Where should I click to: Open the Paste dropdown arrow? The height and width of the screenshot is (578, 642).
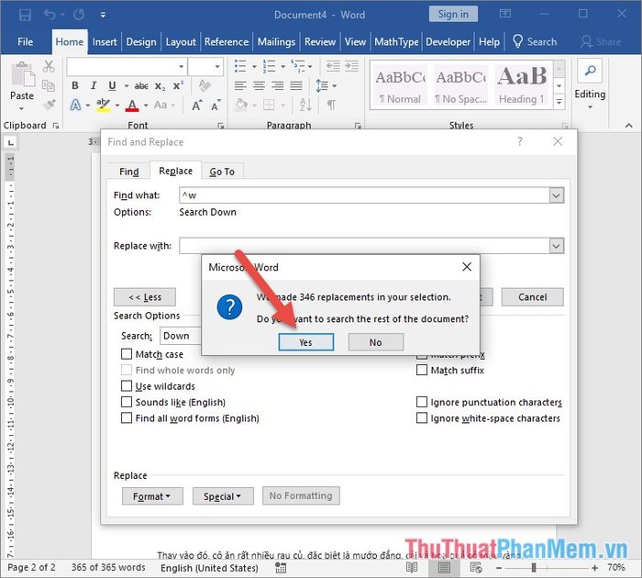click(22, 108)
